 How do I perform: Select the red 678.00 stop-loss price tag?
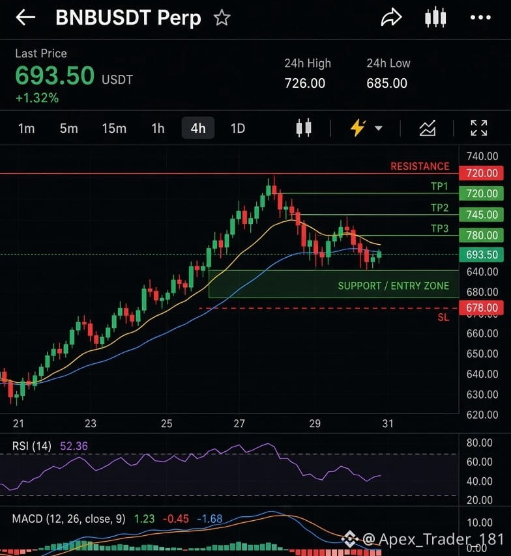(x=481, y=308)
